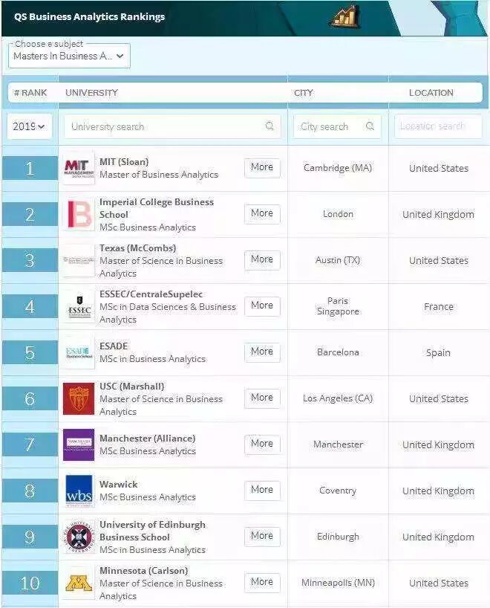Image resolution: width=490 pixels, height=608 pixels.
Task: Sort by the # RANK column header
Action: click(30, 93)
